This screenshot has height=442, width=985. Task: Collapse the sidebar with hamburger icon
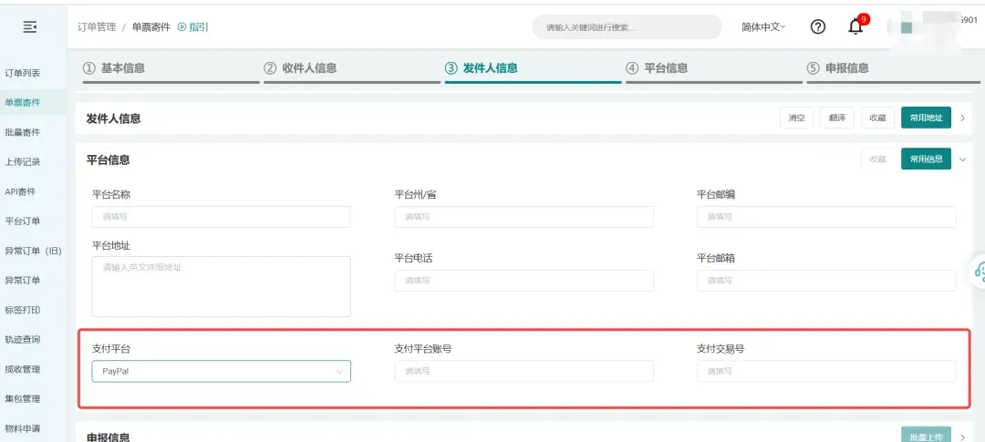[x=30, y=27]
